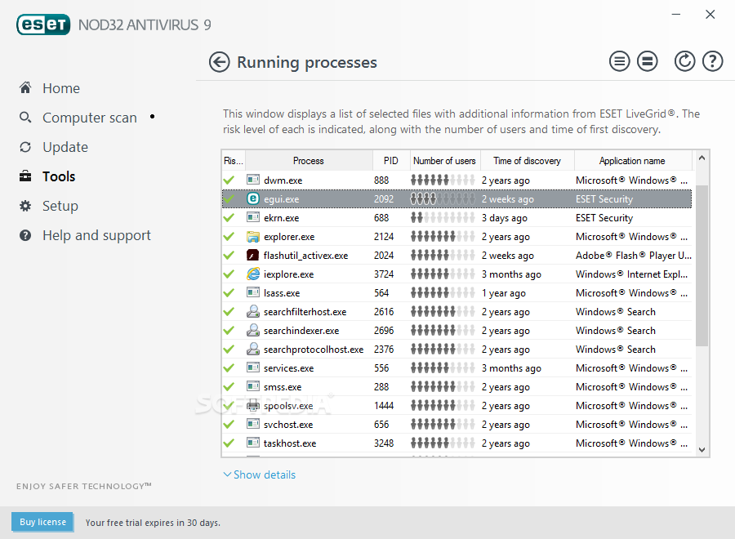The image size is (735, 539).
Task: Select the lsass.exe process row
Action: click(x=457, y=293)
